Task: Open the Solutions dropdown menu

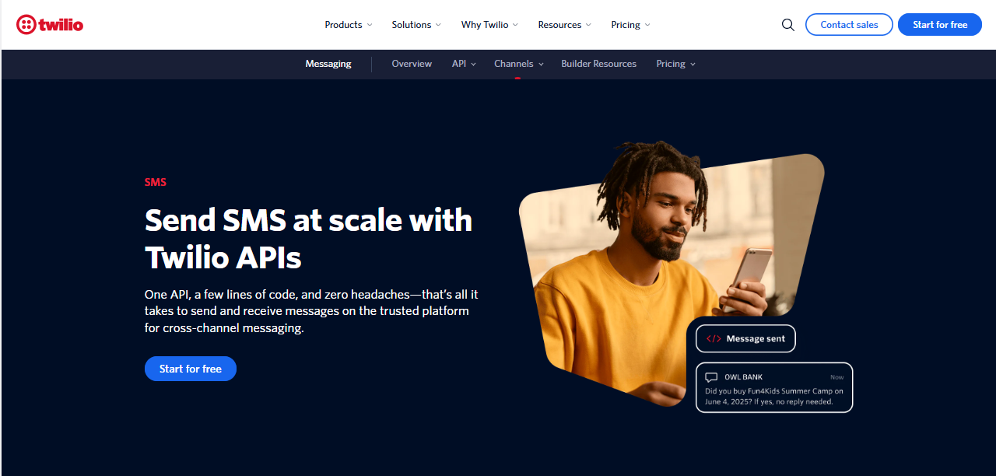Action: (416, 24)
